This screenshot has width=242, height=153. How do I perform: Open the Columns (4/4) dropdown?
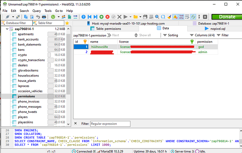202,35
